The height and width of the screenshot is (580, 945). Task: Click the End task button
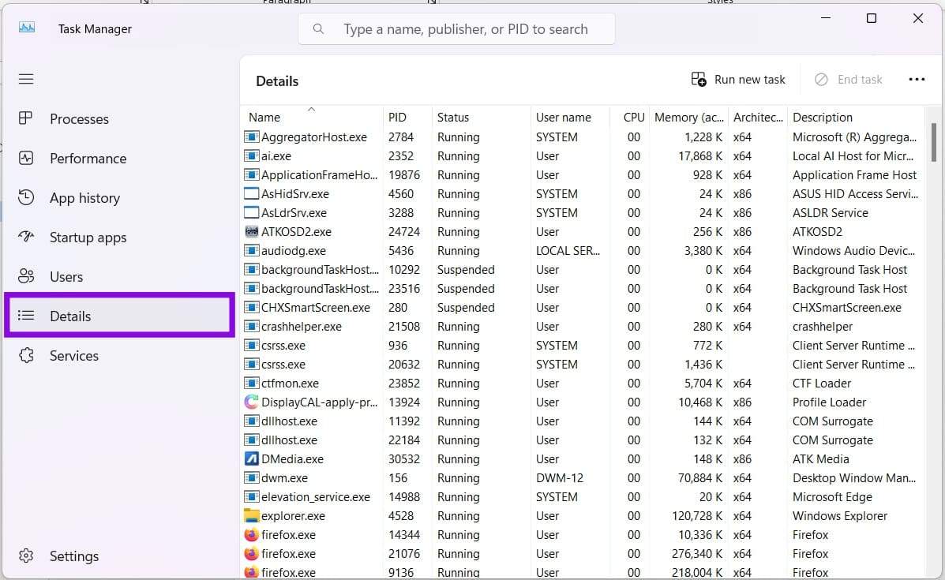tap(849, 80)
